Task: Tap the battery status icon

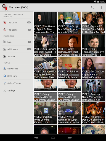Action: [98, 2]
